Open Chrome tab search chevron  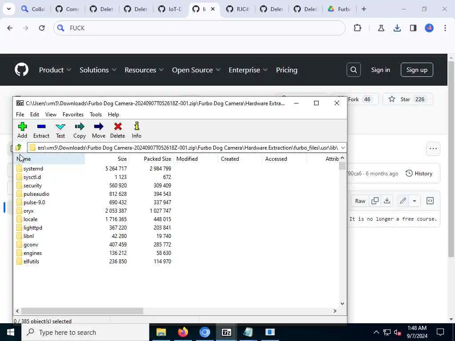click(x=9, y=9)
